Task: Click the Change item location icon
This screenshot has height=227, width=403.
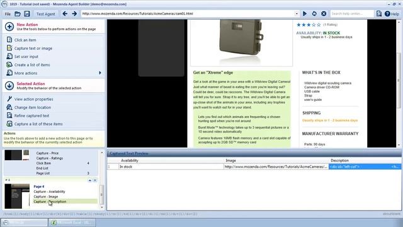Action: 9,107
